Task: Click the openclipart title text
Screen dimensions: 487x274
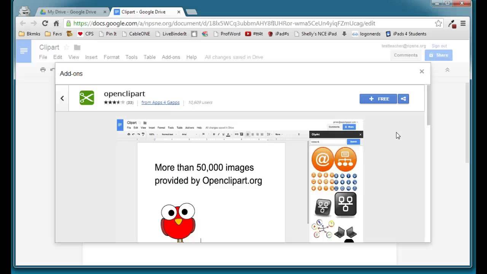Action: (124, 94)
